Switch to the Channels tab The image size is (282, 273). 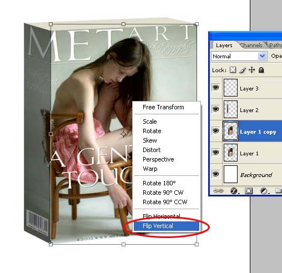pos(251,46)
